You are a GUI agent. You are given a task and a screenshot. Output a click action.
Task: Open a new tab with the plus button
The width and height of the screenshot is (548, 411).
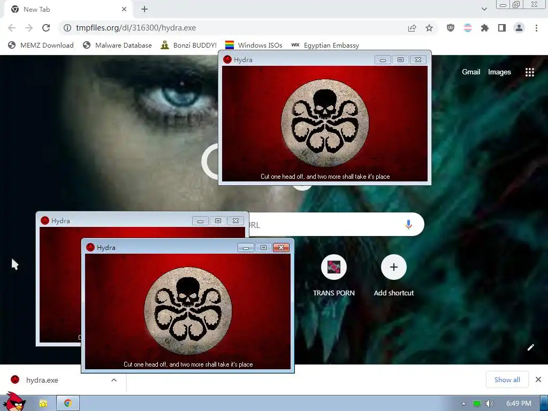[x=144, y=10]
